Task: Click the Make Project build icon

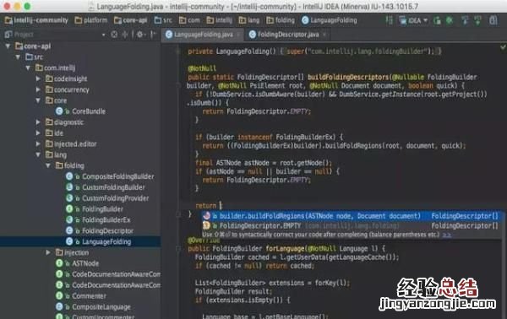Action: 389,20
